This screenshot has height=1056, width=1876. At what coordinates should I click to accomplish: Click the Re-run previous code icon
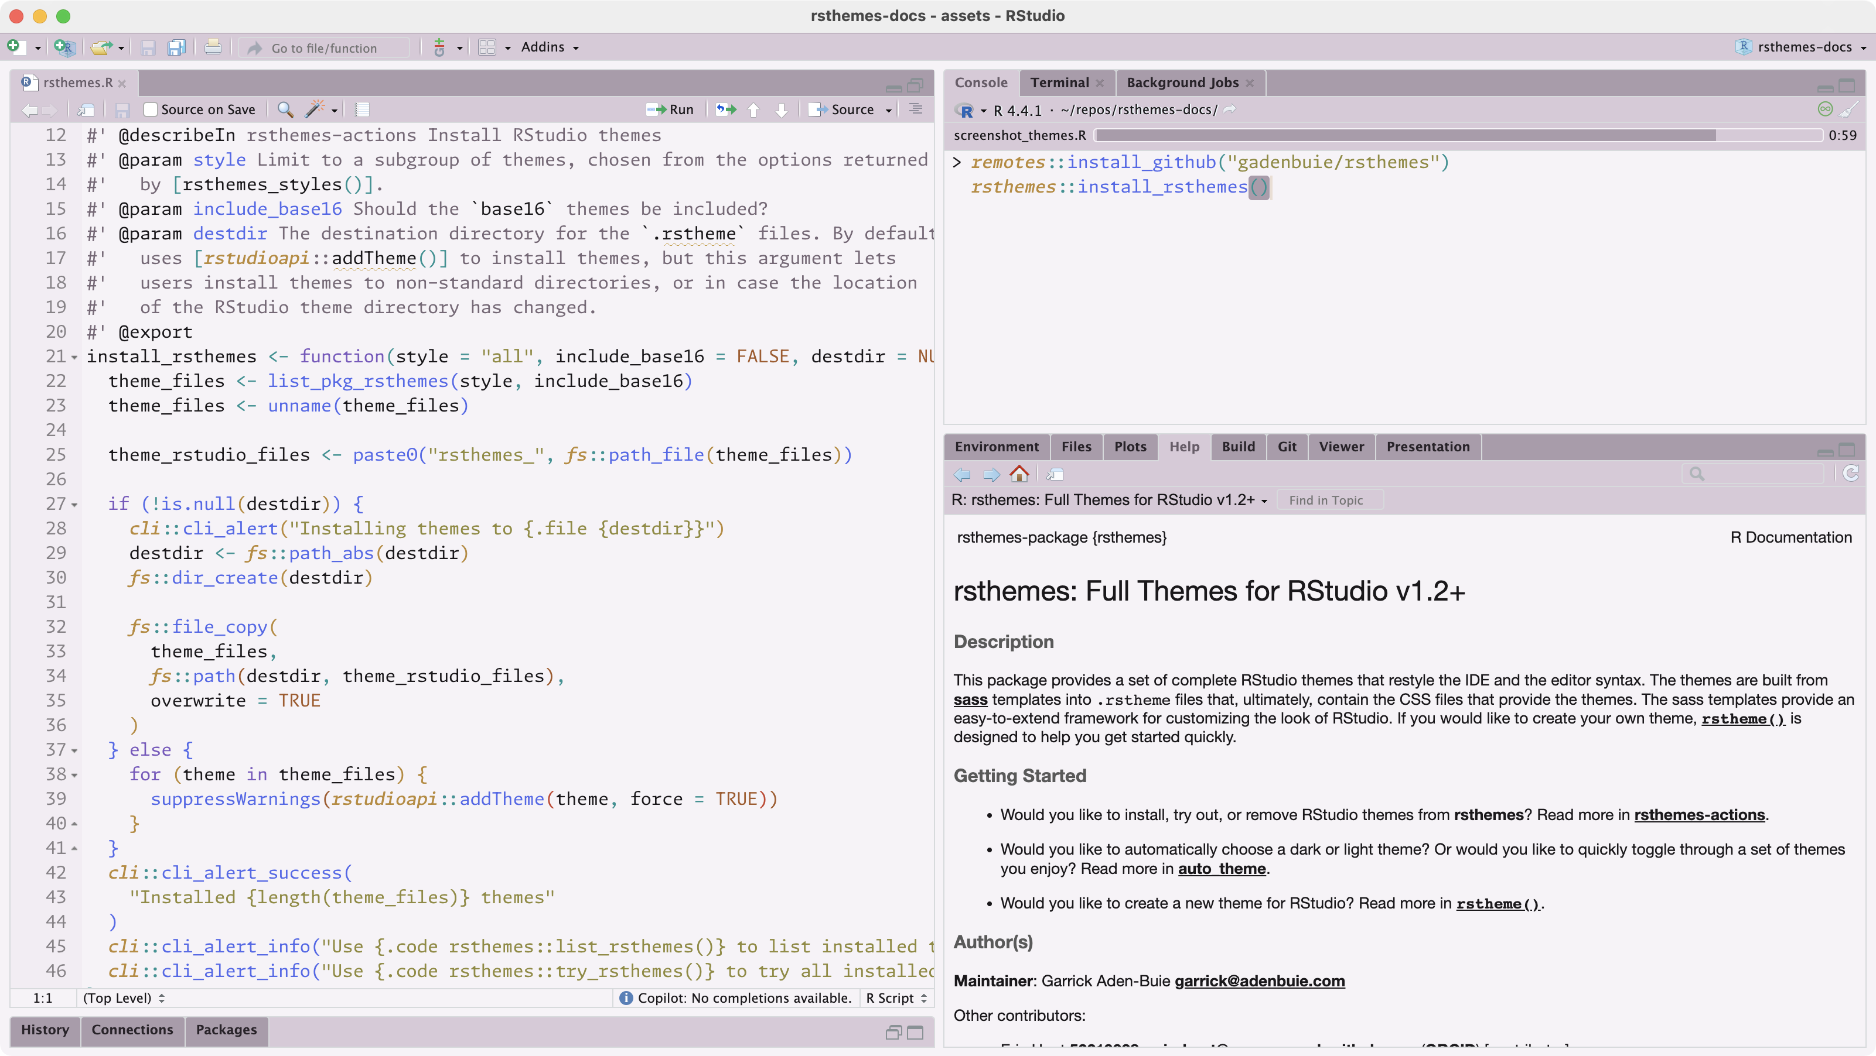(x=725, y=109)
